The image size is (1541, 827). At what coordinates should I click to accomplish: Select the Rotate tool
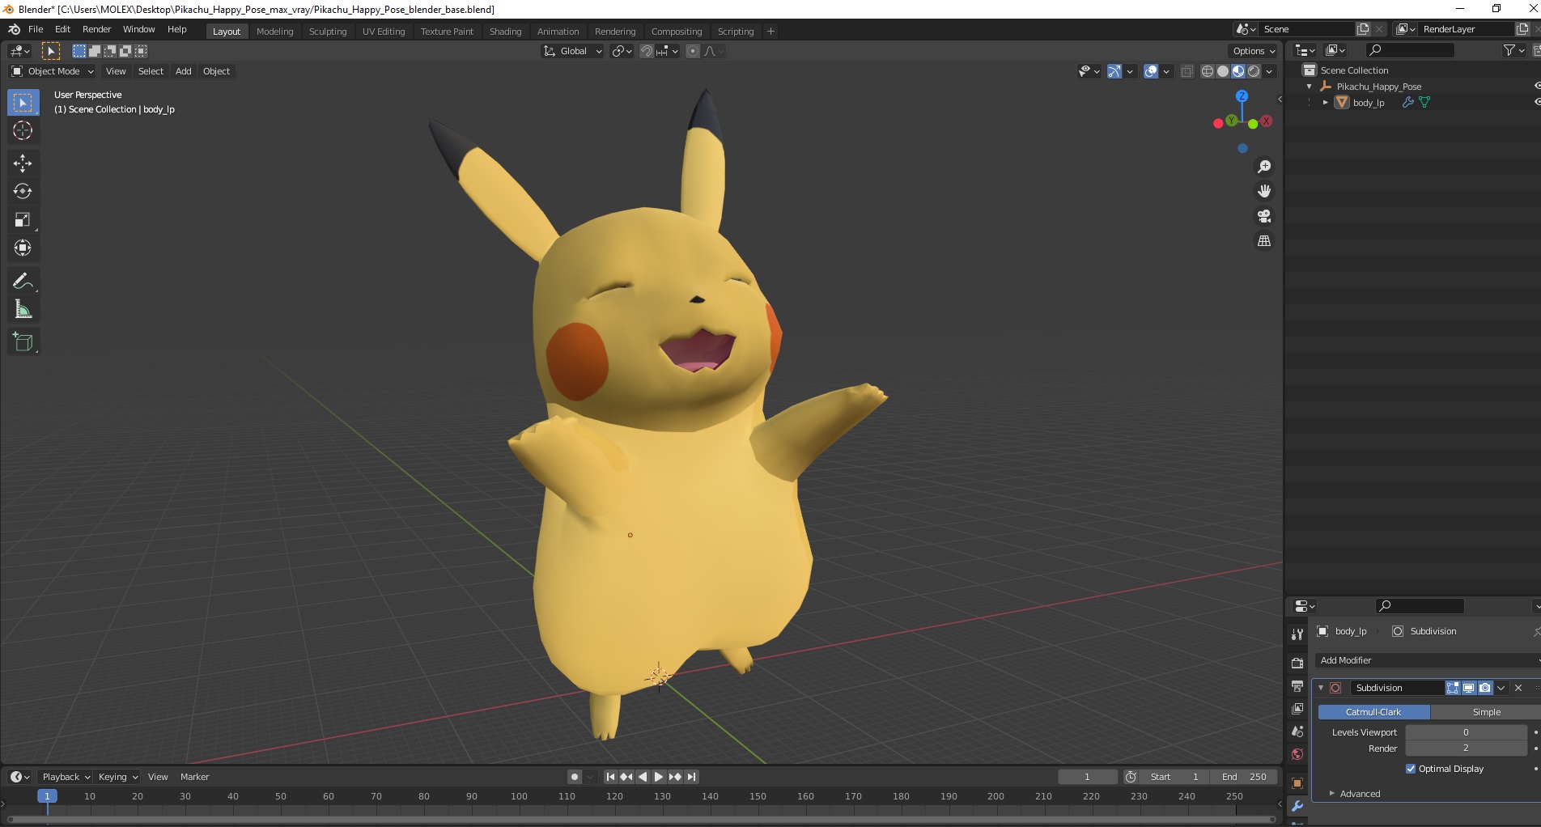point(23,192)
